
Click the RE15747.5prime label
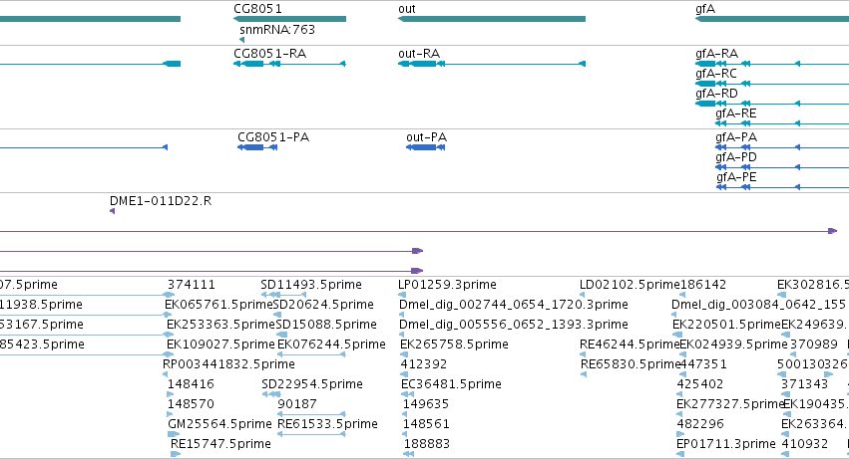pos(220,445)
